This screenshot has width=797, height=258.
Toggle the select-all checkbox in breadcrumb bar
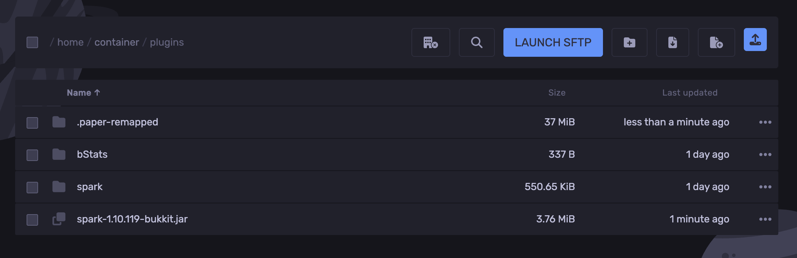[32, 42]
